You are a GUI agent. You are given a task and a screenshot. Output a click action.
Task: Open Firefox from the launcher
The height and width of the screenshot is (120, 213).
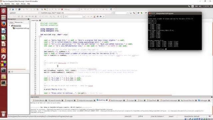click(4, 24)
